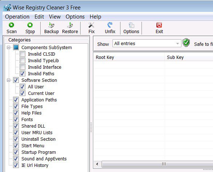Select the Shared DLL tree label
This screenshot has width=213, height=172.
click(33, 126)
